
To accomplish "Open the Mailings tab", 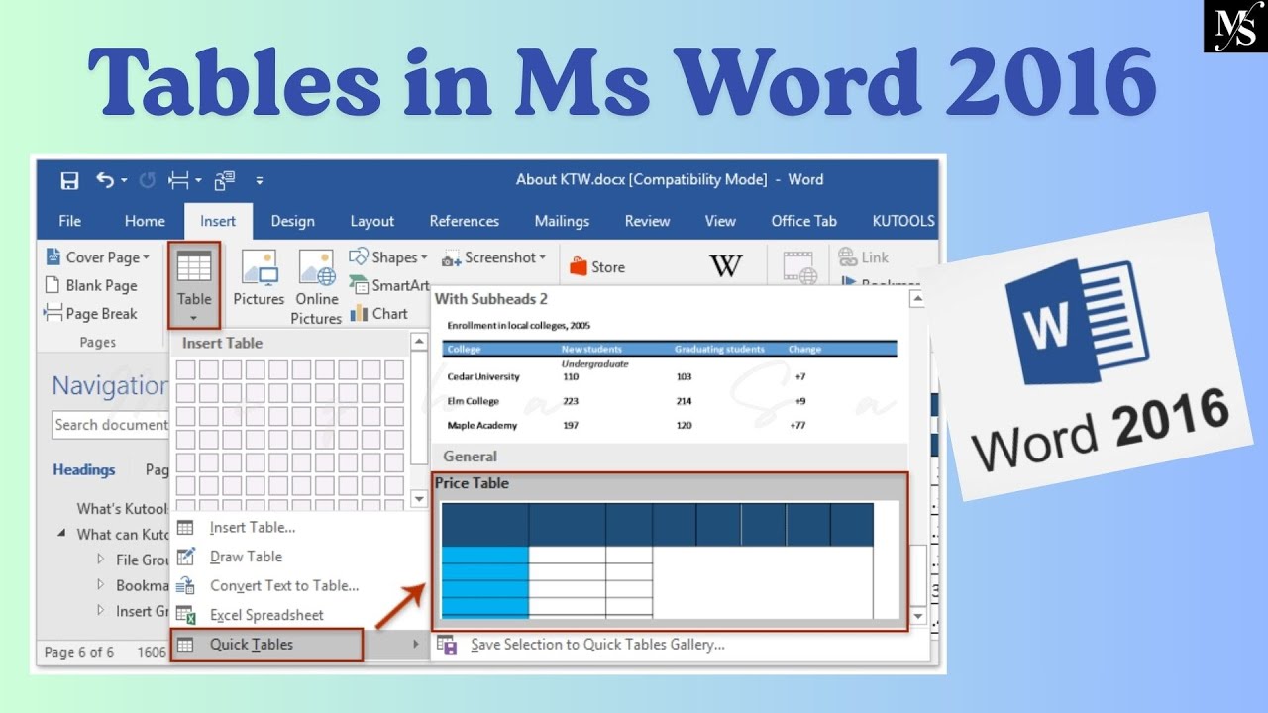I will (x=562, y=221).
